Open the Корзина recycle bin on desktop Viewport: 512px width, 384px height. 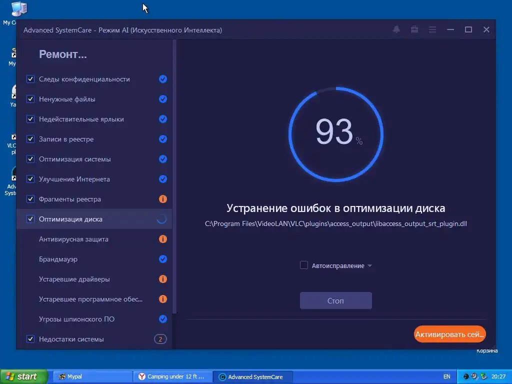pos(487,350)
